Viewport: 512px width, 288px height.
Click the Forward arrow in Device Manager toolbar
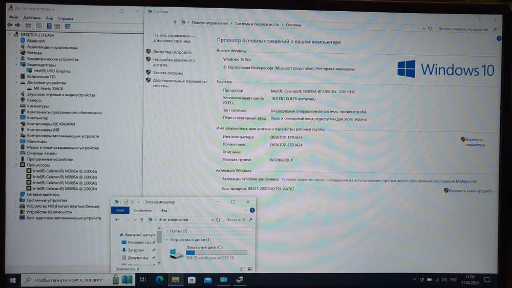pos(17,26)
